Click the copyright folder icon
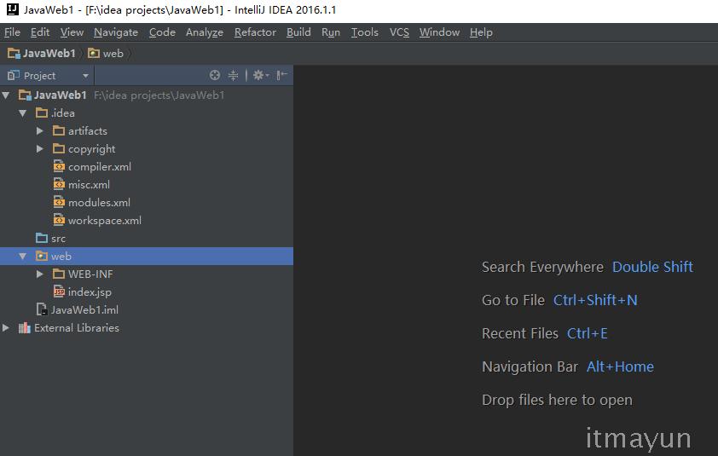This screenshot has height=456, width=718. coord(59,148)
